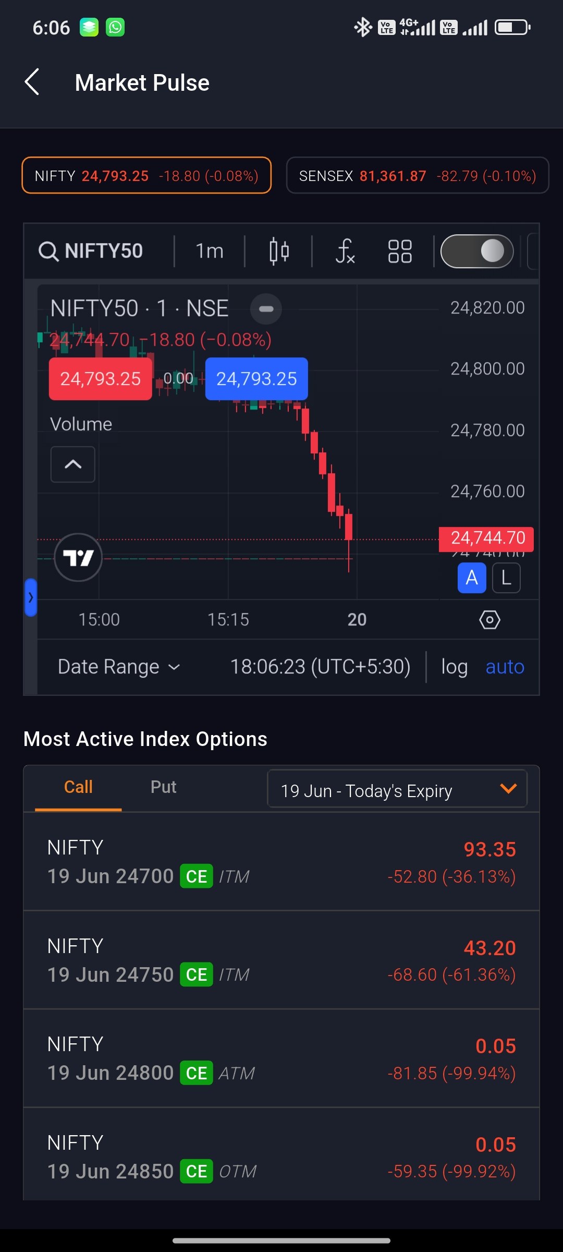This screenshot has height=1252, width=563.
Task: Open the 1m timeframe selector
Action: (x=210, y=251)
